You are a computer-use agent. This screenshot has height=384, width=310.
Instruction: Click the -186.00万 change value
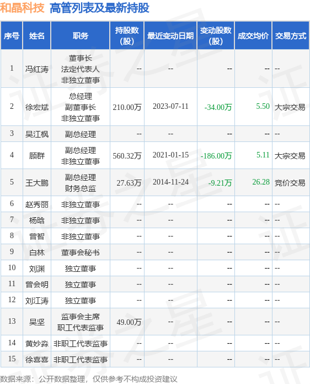[x=216, y=155]
